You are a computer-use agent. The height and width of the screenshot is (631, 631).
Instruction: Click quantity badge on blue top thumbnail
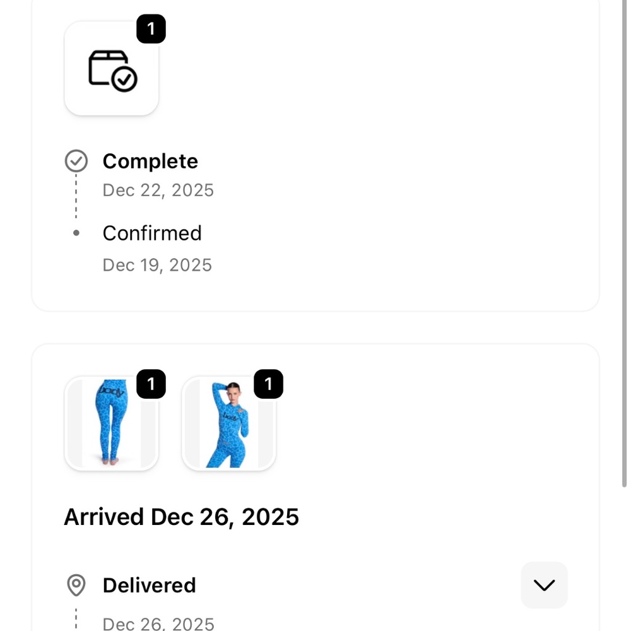(x=268, y=384)
